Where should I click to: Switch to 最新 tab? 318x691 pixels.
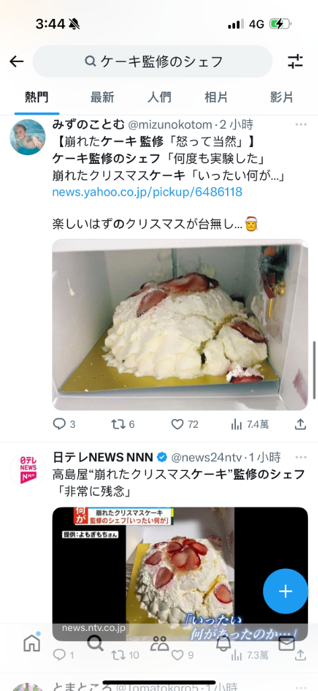point(102,97)
